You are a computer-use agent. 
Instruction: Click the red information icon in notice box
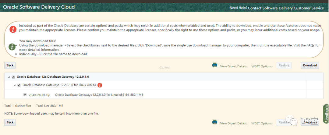tap(13, 30)
